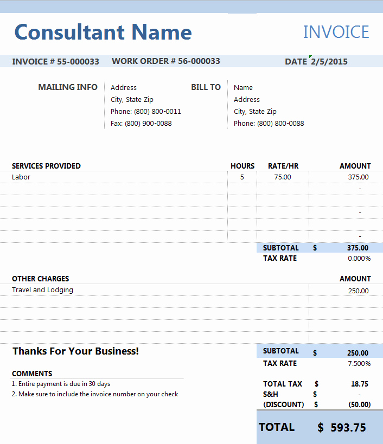The image size is (383, 444).
Task: Select the HOURS column header
Action: [242, 166]
